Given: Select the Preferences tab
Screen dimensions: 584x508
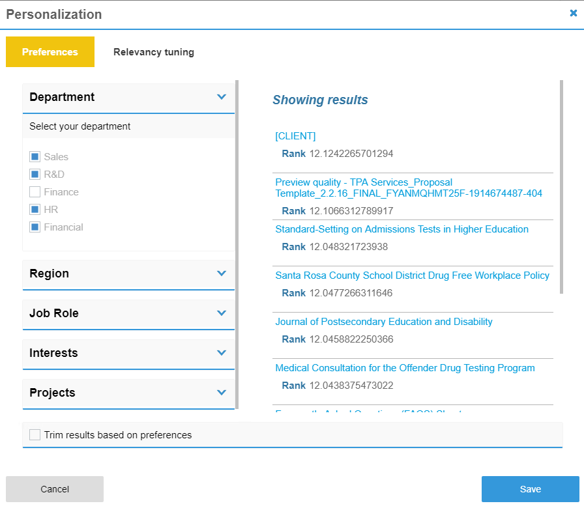Looking at the screenshot, I should pyautogui.click(x=50, y=52).
